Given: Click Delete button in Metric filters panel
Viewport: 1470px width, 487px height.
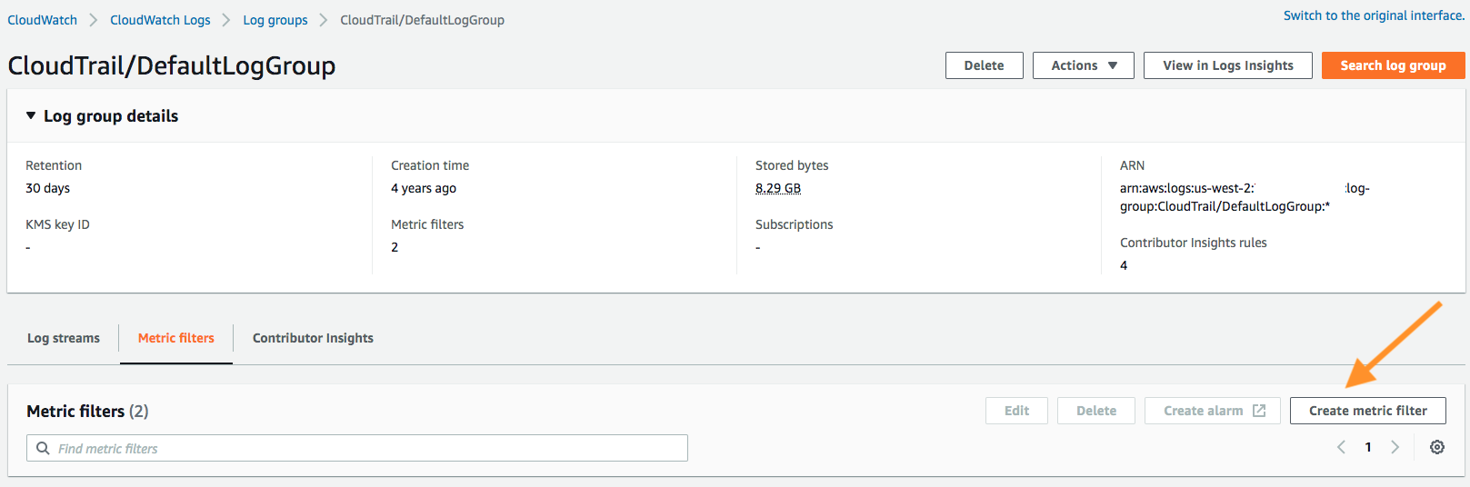Looking at the screenshot, I should [x=1096, y=411].
